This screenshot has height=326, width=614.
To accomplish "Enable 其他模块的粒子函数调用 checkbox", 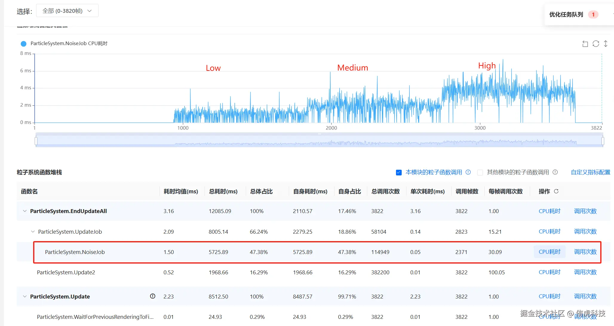I will coord(480,172).
